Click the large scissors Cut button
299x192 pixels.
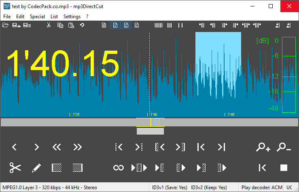[x=15, y=168]
